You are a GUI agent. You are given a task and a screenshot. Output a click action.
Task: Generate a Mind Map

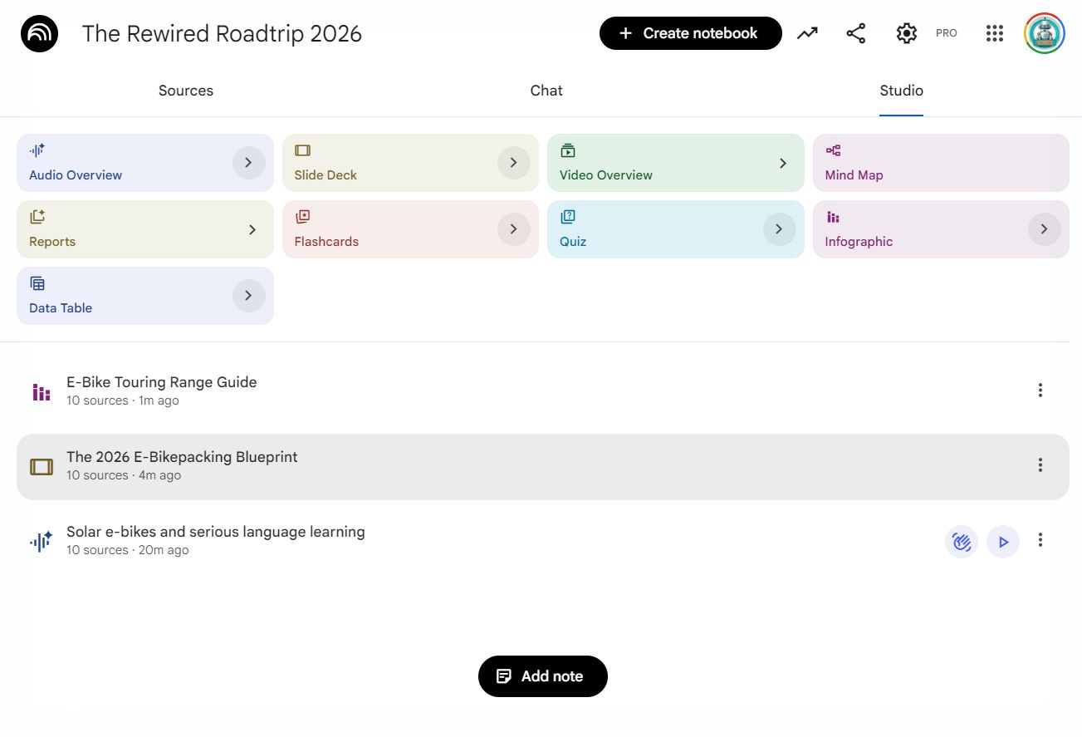(940, 163)
